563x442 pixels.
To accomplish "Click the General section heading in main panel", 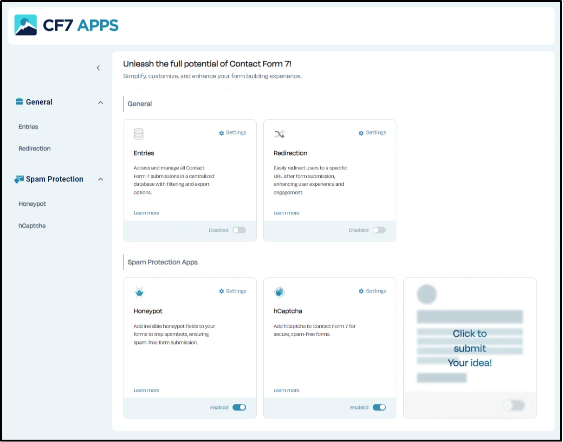I will tap(140, 104).
